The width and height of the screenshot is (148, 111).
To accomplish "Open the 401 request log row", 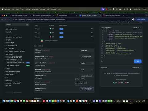I will (x=64, y=37).
